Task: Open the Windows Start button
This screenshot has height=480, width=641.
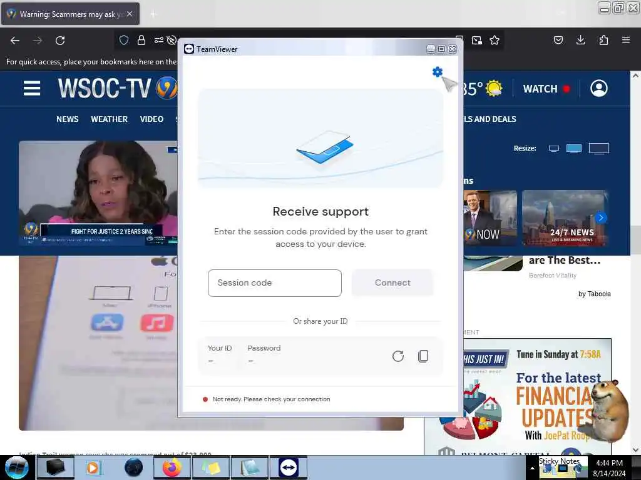Action: [16, 467]
